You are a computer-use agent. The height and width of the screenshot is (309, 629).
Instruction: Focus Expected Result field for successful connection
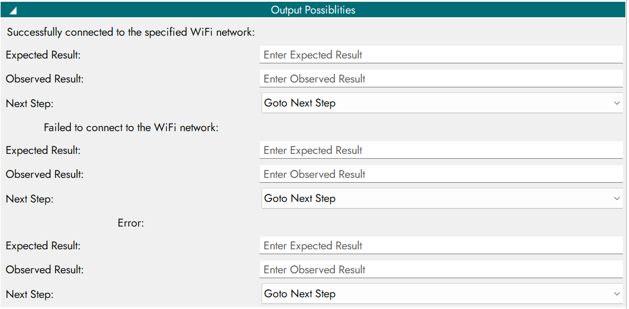pos(441,55)
